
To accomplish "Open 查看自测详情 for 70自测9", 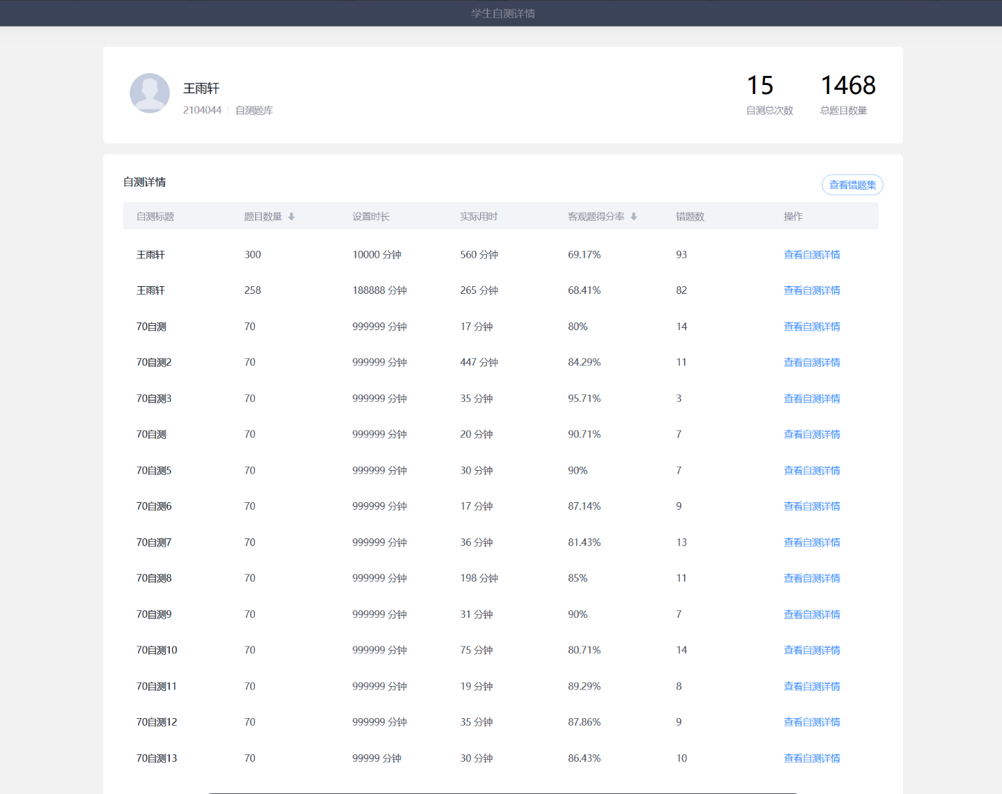I will tap(812, 614).
